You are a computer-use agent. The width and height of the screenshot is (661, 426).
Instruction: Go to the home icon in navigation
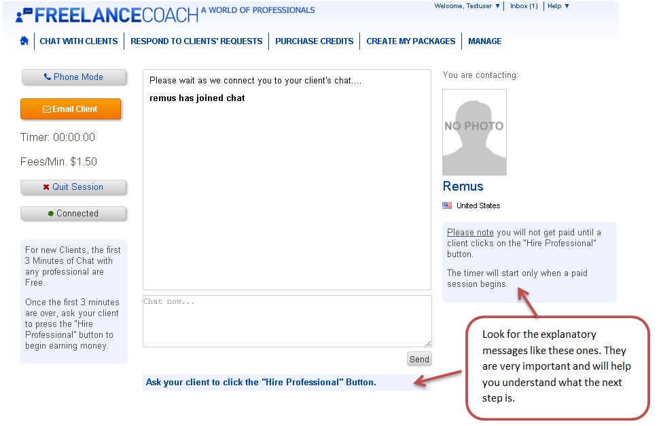pyautogui.click(x=24, y=41)
